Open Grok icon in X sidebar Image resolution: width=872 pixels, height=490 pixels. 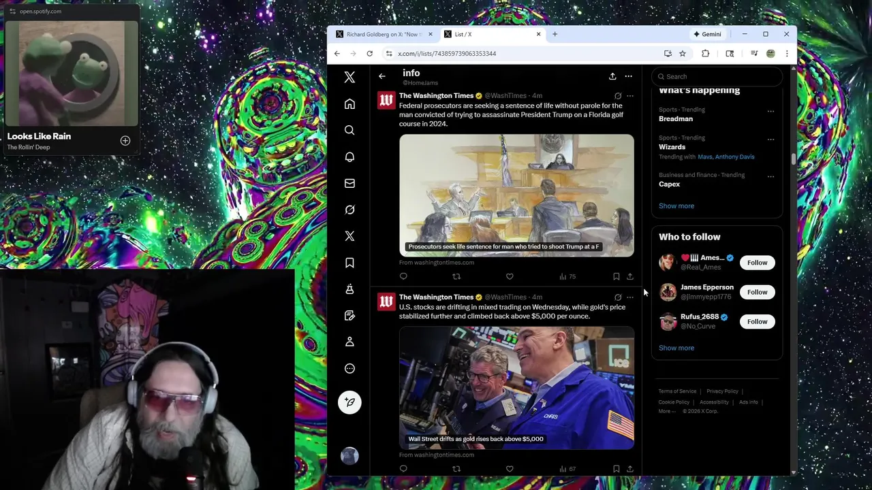pos(349,210)
